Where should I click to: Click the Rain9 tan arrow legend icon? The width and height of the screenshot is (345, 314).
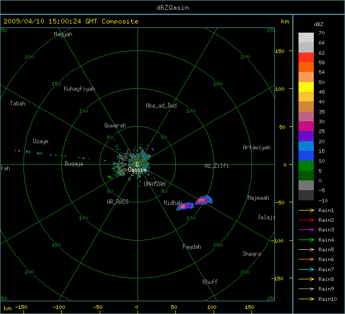(306, 289)
